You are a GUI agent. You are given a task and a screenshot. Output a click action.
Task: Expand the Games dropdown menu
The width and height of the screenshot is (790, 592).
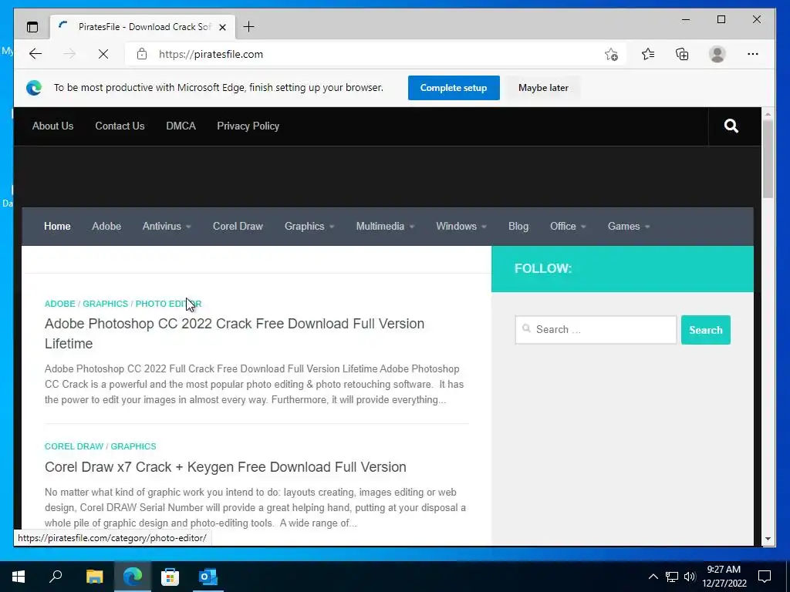click(x=628, y=226)
